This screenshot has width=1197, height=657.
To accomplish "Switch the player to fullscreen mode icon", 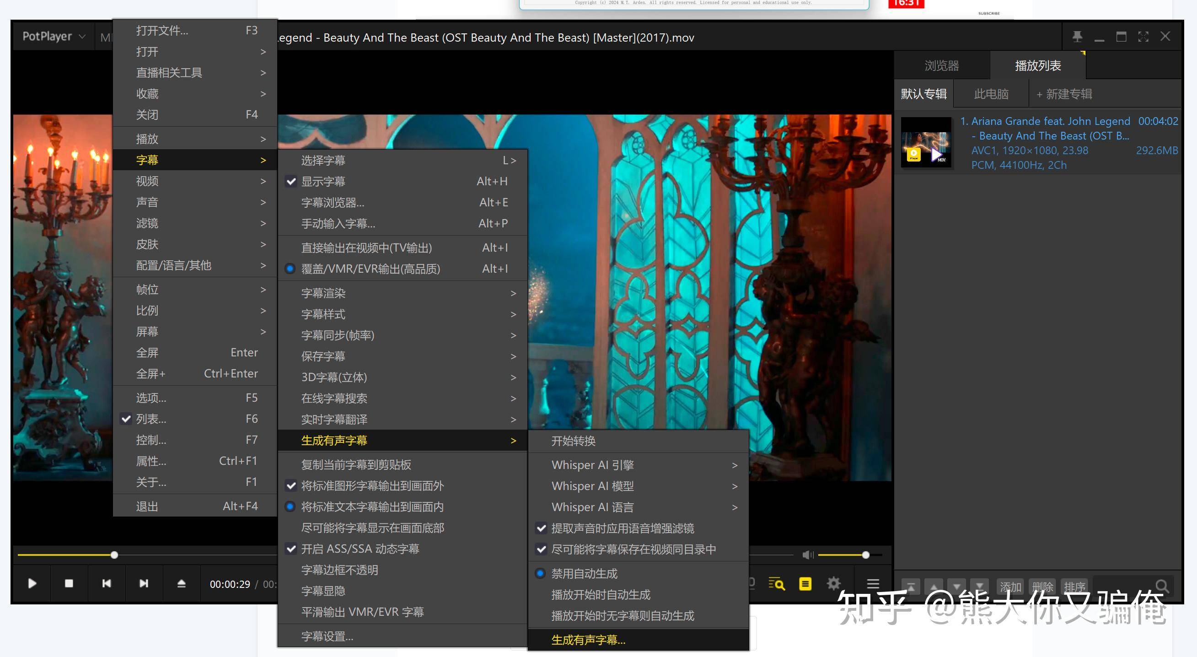I will click(x=1143, y=36).
